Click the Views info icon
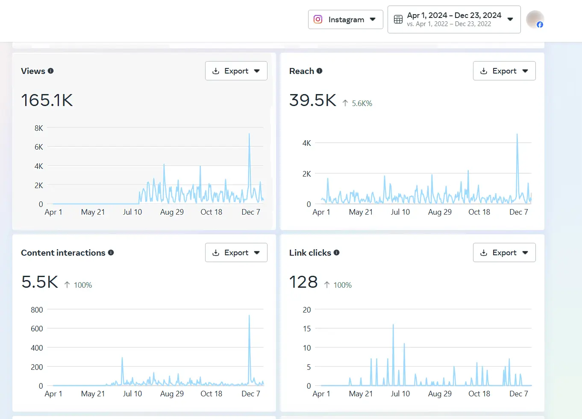 (x=51, y=71)
